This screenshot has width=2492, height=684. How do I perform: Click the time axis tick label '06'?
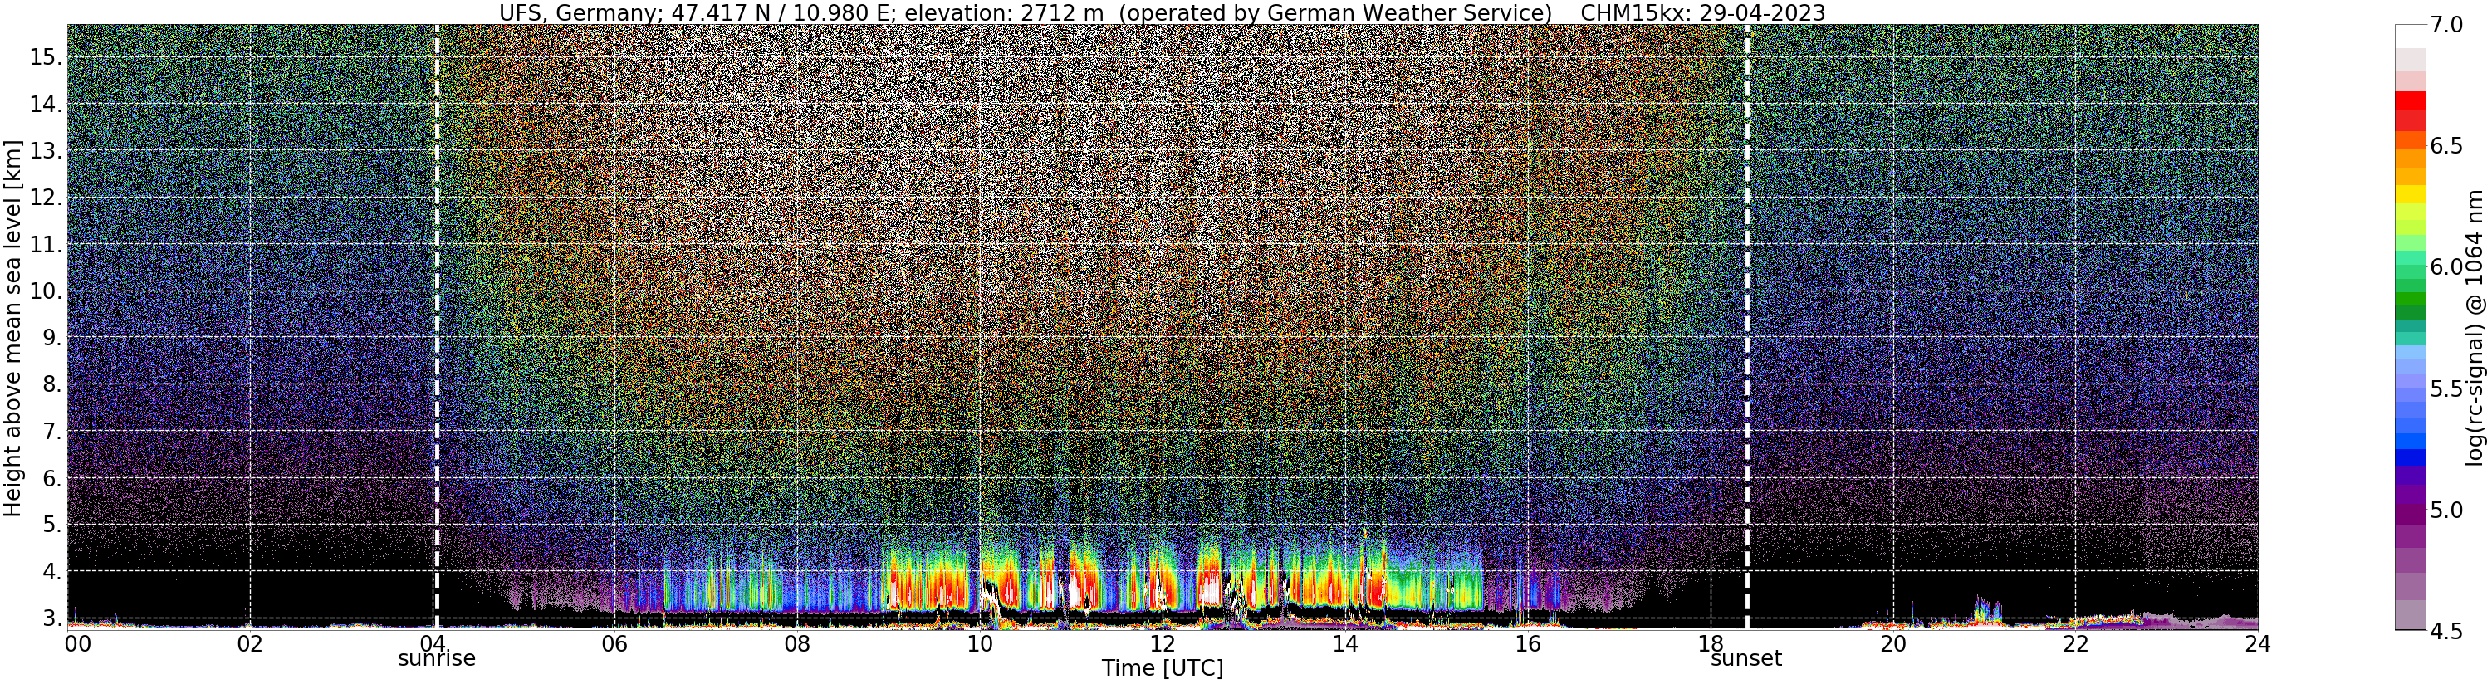click(614, 644)
